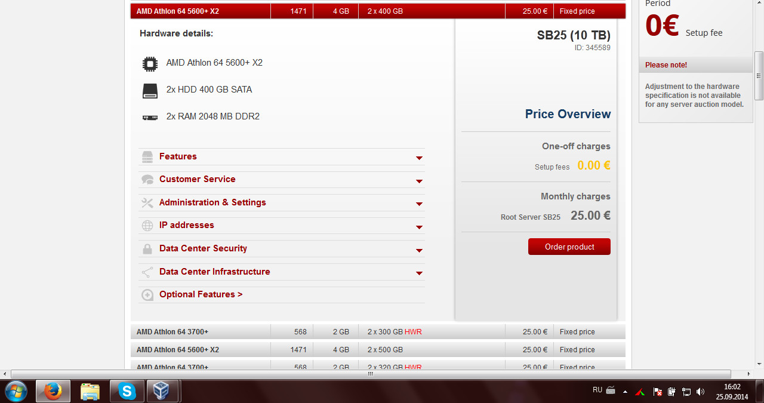Image resolution: width=764 pixels, height=403 pixels.
Task: Click the Root Server SB25 monthly charge label
Action: tap(531, 217)
